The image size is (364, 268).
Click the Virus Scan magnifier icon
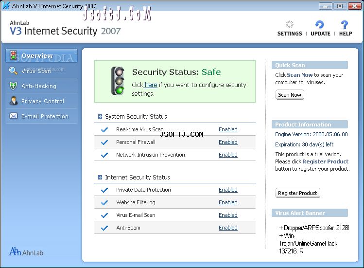[13, 71]
